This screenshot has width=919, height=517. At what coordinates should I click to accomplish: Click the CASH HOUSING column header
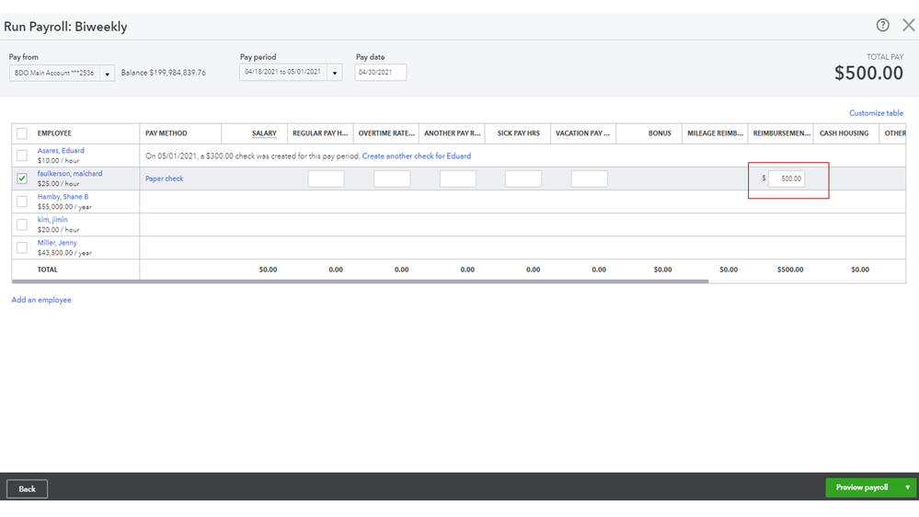point(844,133)
